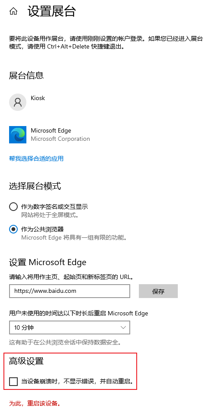Click the red 为此，重启该设备 notice

click(x=35, y=403)
